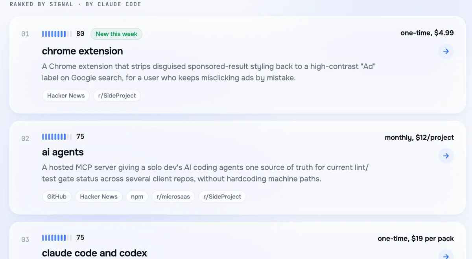
Task: Click the one-time, $19 per pack label
Action: [416, 239]
